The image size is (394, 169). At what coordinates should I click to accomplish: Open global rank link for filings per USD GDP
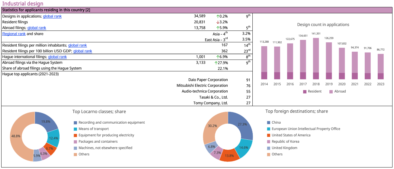pos(82,51)
